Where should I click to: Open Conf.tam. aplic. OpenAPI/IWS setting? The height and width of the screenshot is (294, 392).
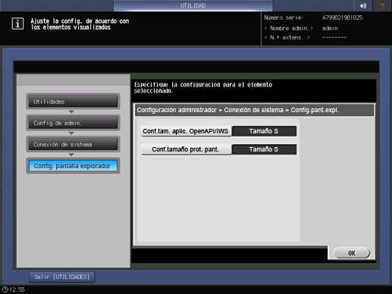(x=187, y=131)
